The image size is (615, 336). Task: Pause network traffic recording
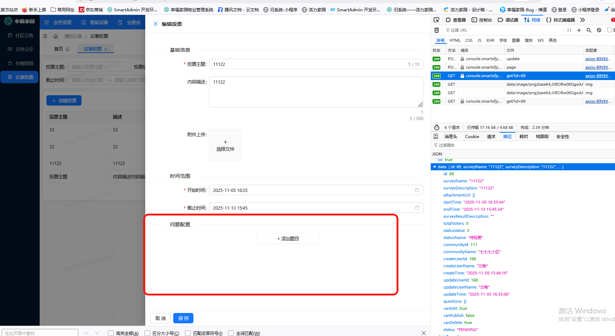[x=569, y=30]
